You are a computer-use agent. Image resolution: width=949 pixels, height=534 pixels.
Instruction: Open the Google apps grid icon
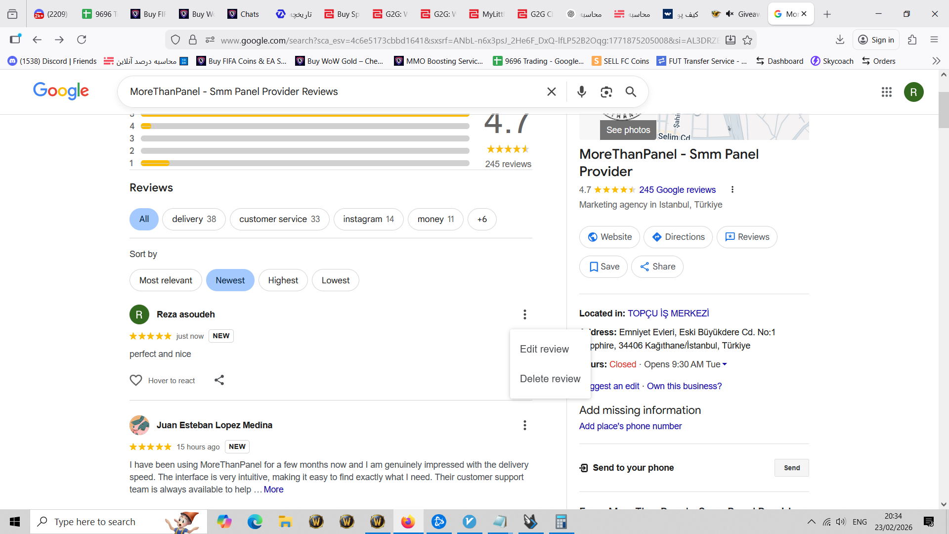(x=886, y=92)
